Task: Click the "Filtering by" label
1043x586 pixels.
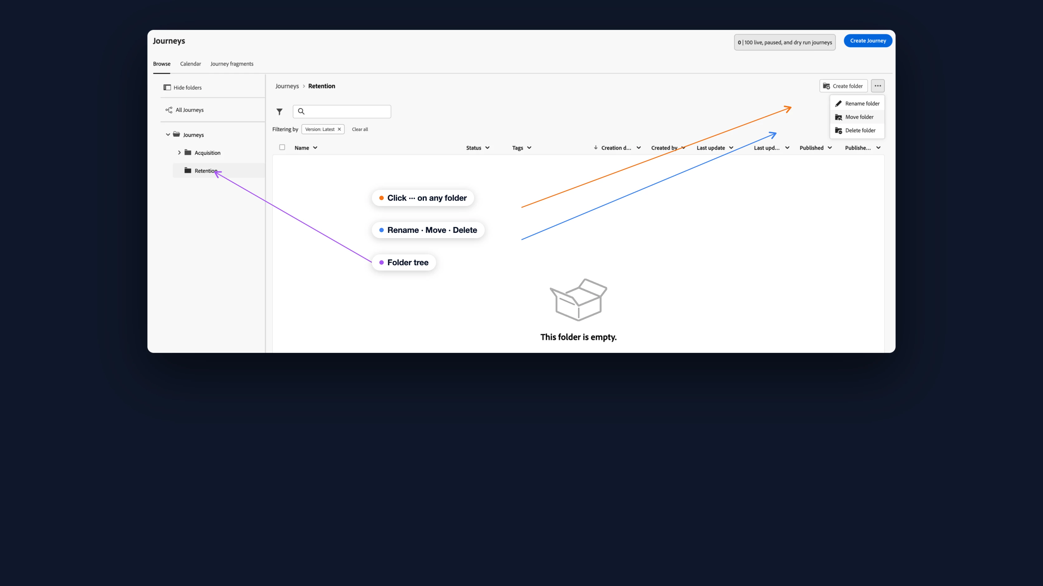Action: (x=285, y=129)
